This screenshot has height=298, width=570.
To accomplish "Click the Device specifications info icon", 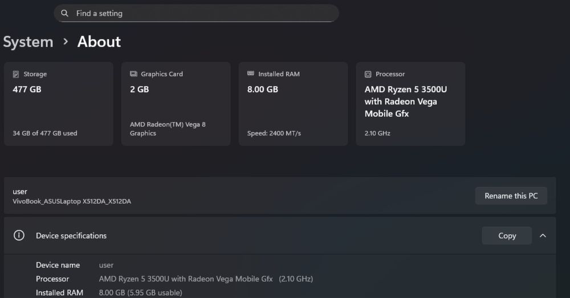I will [19, 235].
